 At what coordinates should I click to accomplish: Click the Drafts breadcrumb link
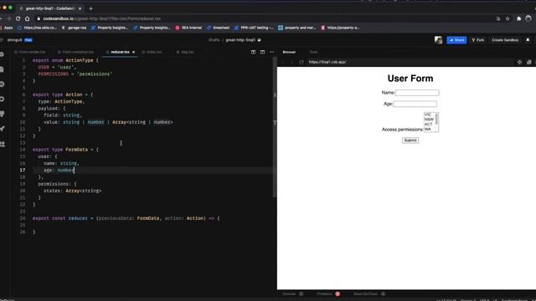click(214, 40)
